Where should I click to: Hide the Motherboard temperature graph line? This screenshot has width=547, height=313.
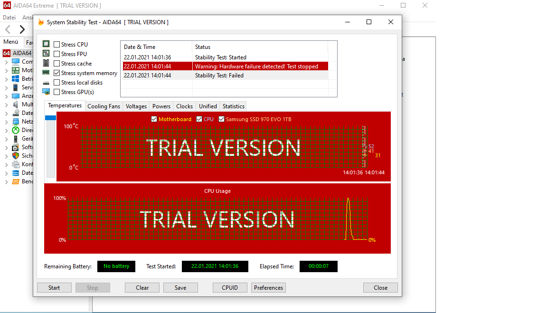point(154,119)
